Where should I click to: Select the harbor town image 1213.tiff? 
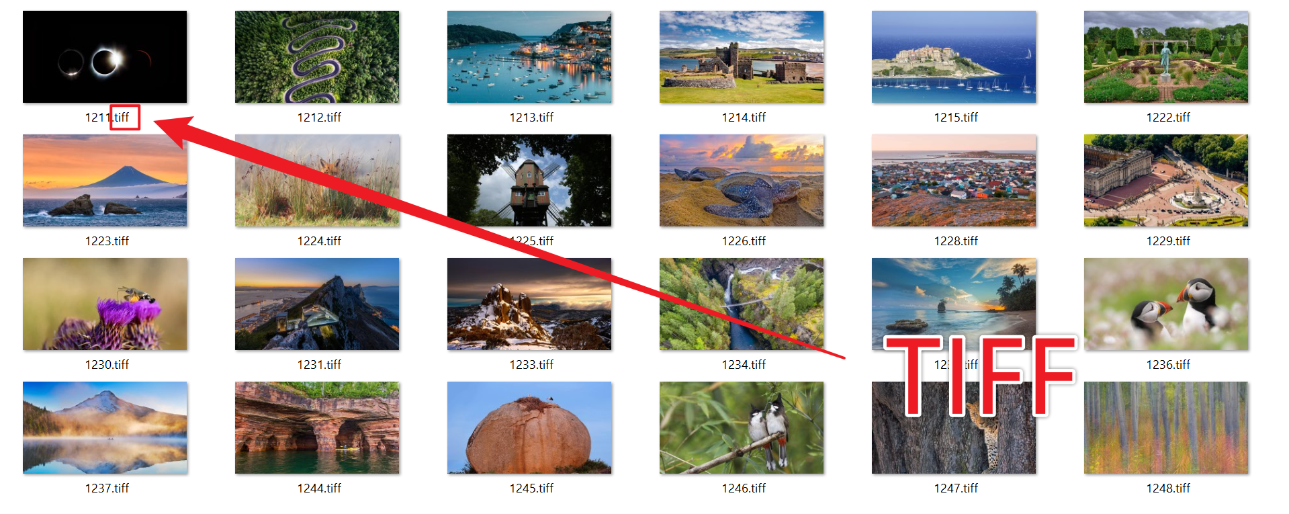click(x=529, y=56)
